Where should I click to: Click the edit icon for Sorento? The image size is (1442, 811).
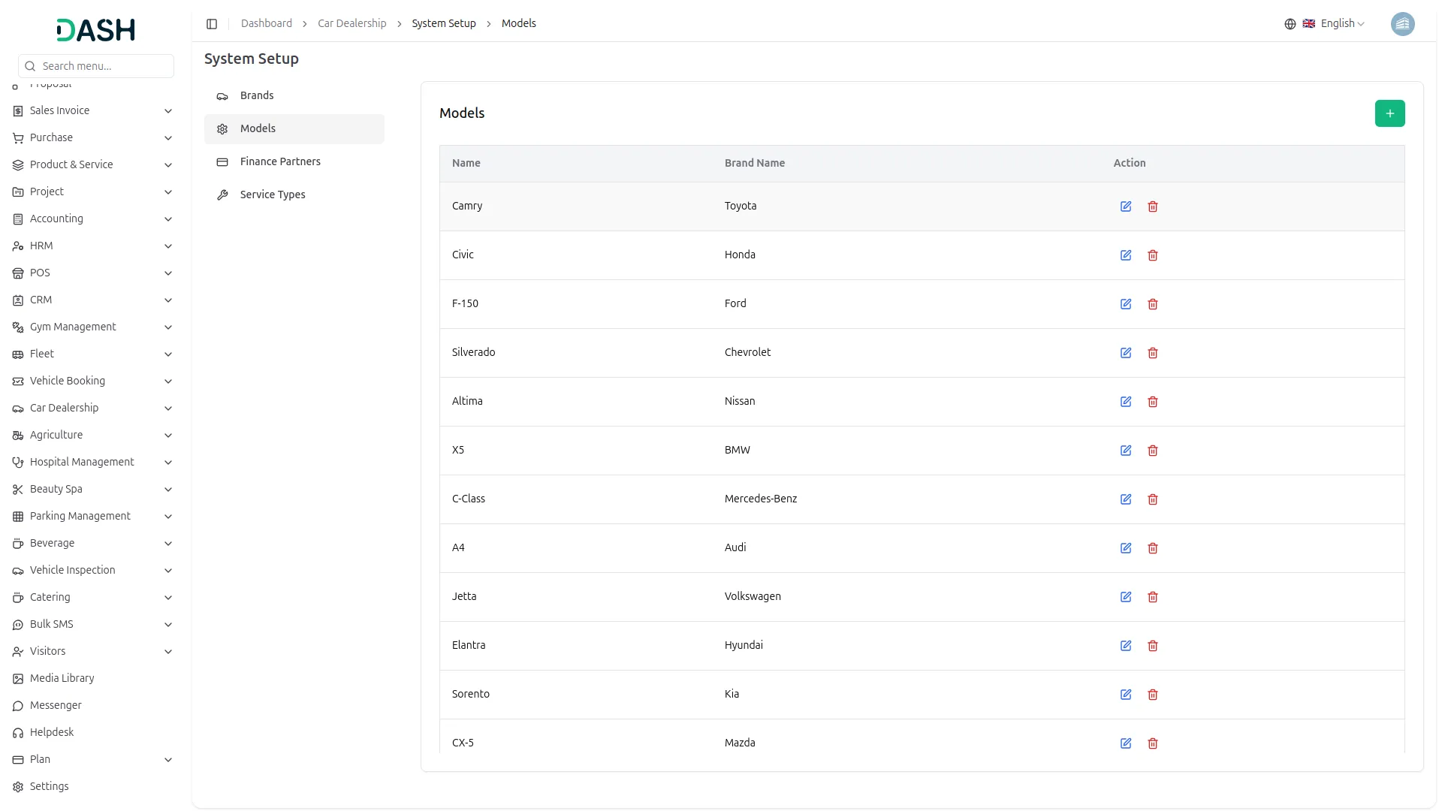point(1126,695)
